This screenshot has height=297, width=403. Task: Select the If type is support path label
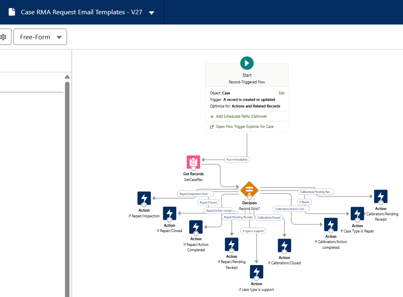[253, 231]
